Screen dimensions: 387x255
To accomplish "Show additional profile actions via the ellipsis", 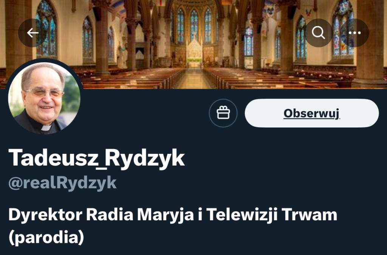I will (x=354, y=33).
